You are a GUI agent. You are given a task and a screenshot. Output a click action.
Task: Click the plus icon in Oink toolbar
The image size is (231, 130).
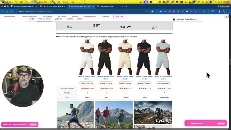point(226,16)
